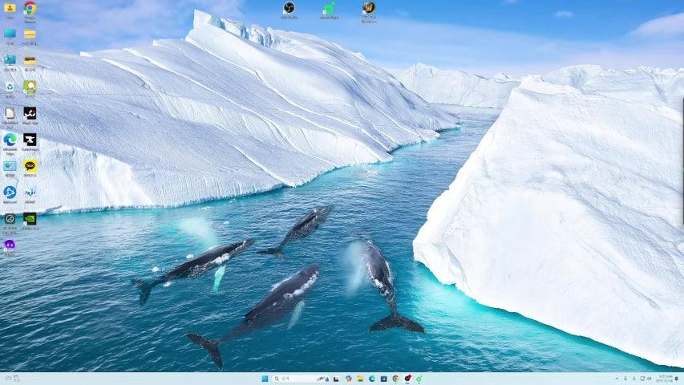
Task: Open Microsoft Edge desktop shortcut
Action: point(10,139)
